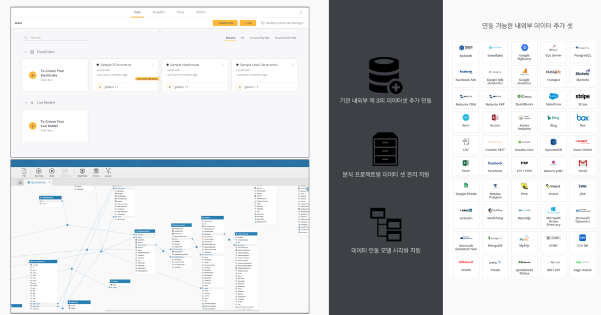Open Desktop ElastiCube Manager link
This screenshot has width=601, height=315.
click(x=282, y=23)
